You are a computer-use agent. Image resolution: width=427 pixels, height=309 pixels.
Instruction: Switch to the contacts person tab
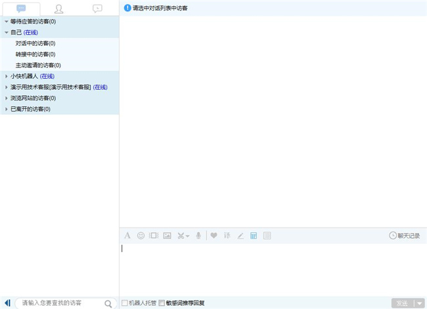point(59,9)
